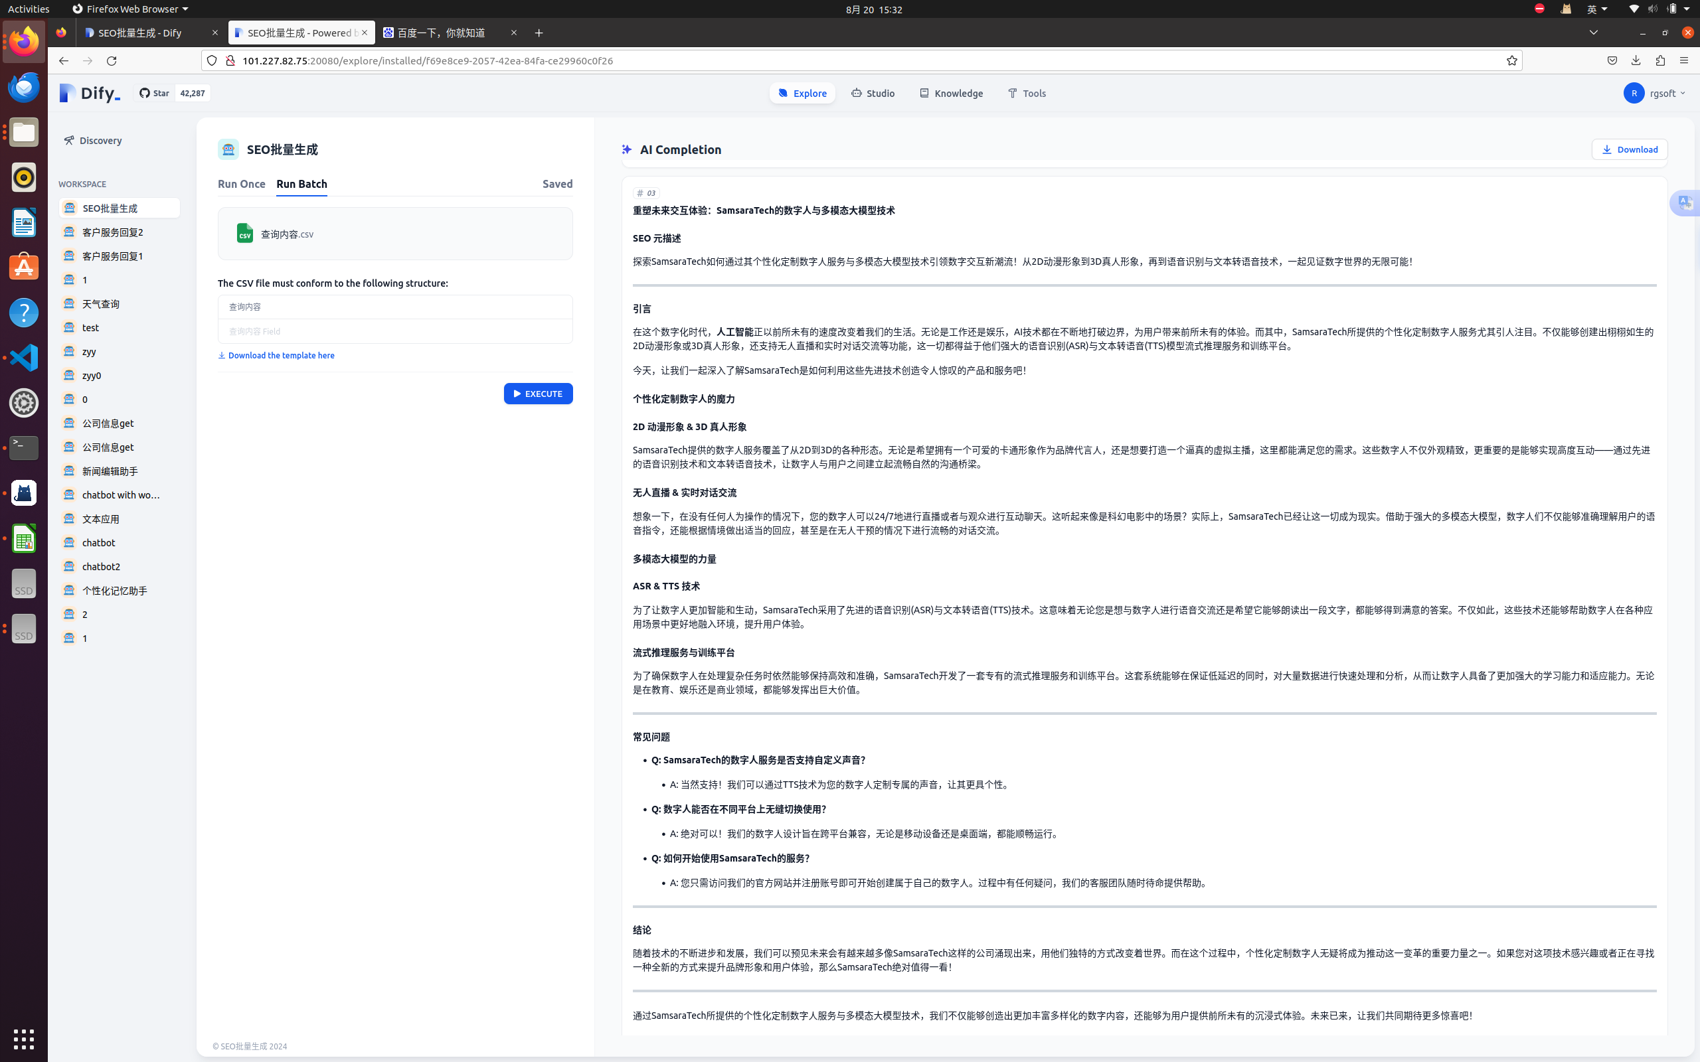Click the browser address bar URL
This screenshot has height=1062, width=1700.
click(427, 60)
